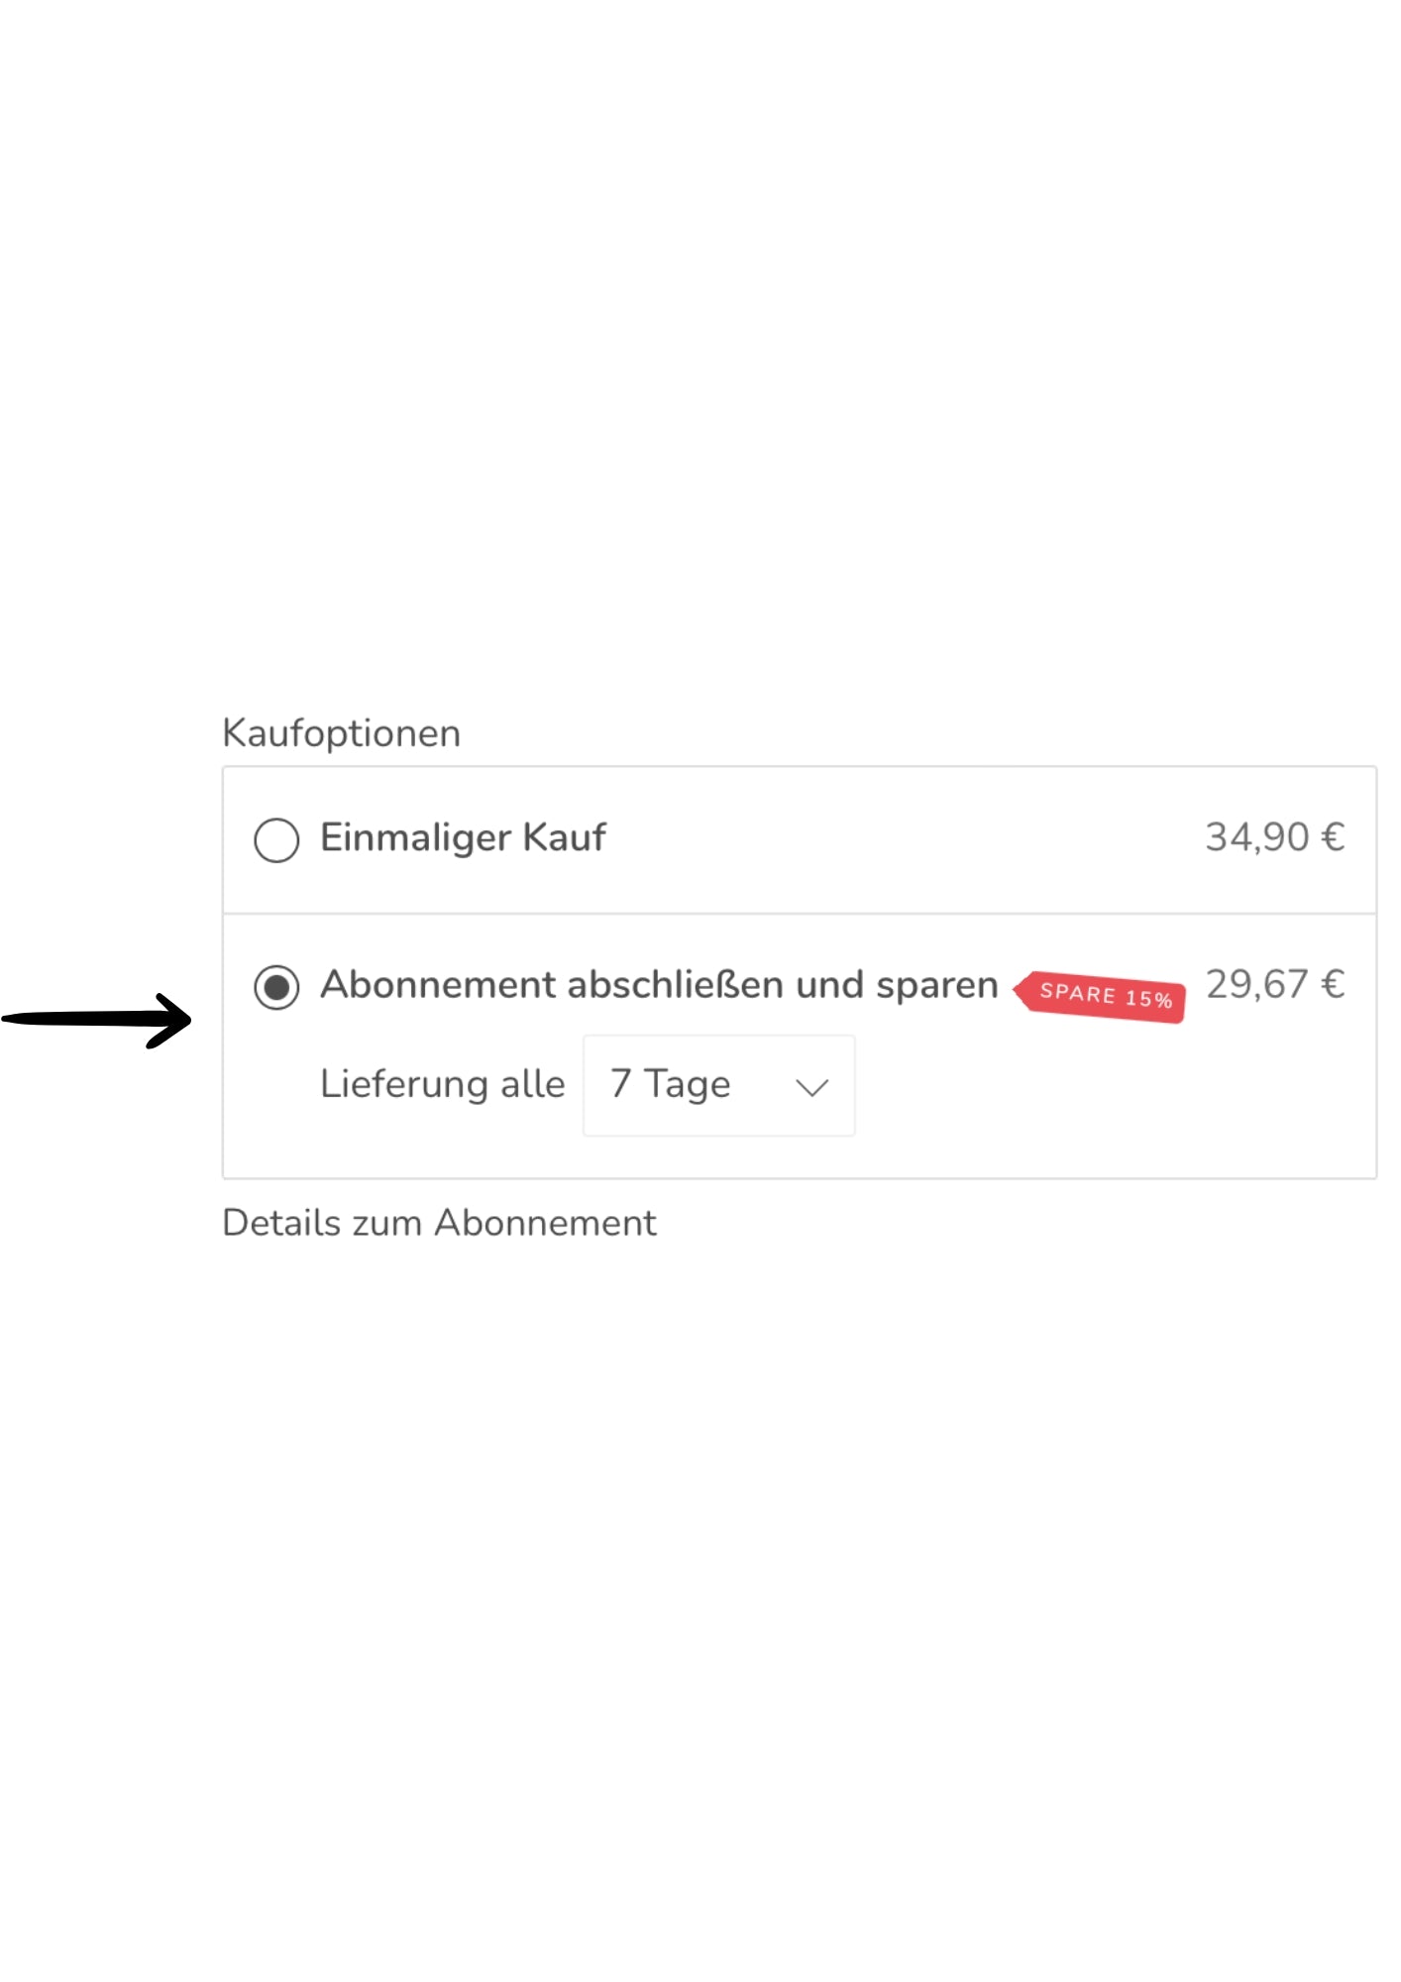
Task: Click the pointed left tip of red tag
Action: click(x=1019, y=988)
